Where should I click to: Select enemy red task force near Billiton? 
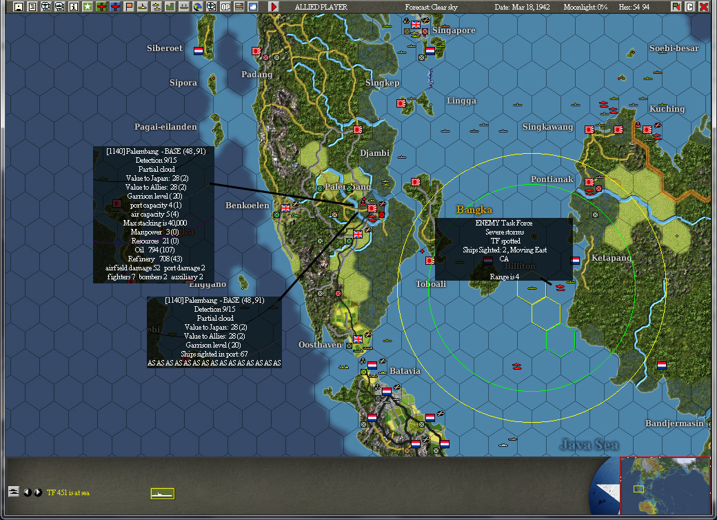pos(560,287)
